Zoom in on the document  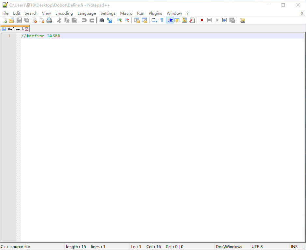(x=119, y=20)
